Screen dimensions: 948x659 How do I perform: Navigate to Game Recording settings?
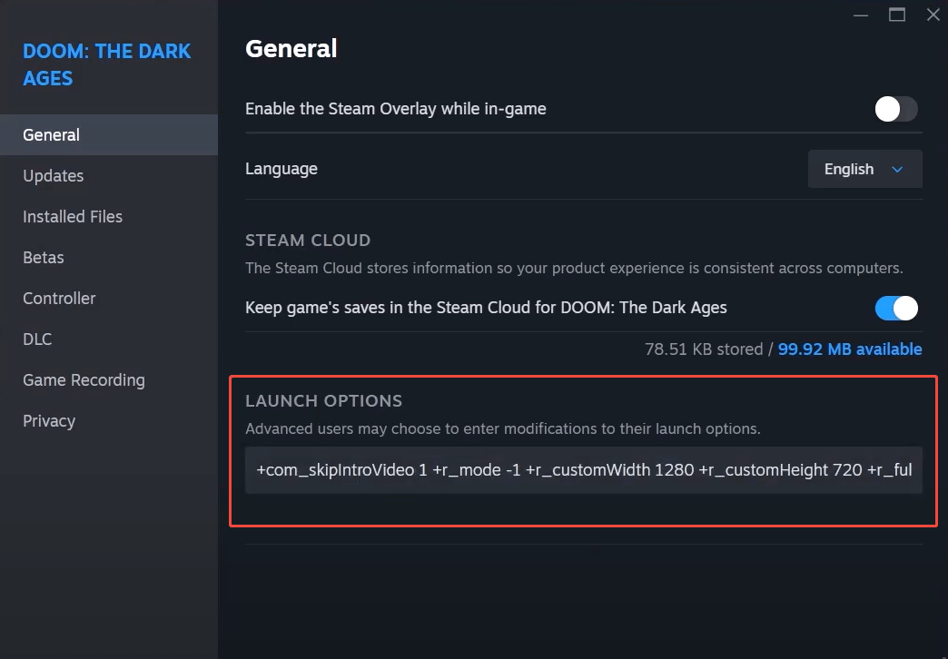[84, 380]
